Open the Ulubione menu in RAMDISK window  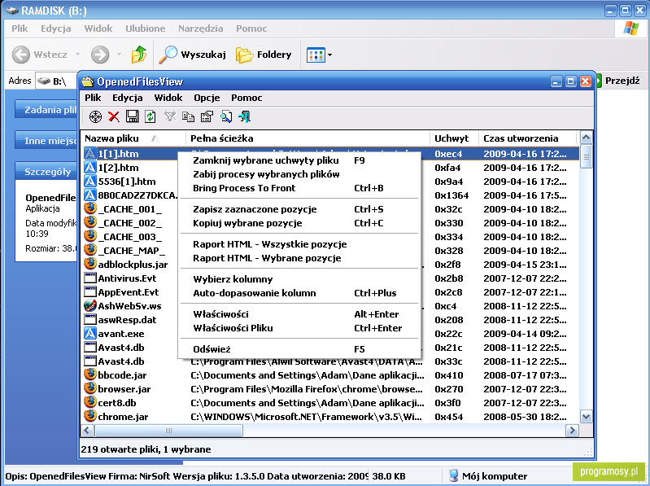(145, 28)
